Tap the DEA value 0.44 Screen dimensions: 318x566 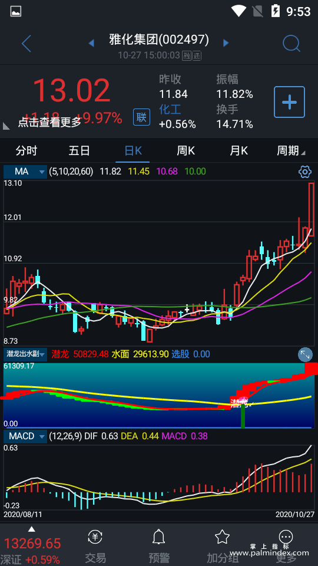(150, 436)
